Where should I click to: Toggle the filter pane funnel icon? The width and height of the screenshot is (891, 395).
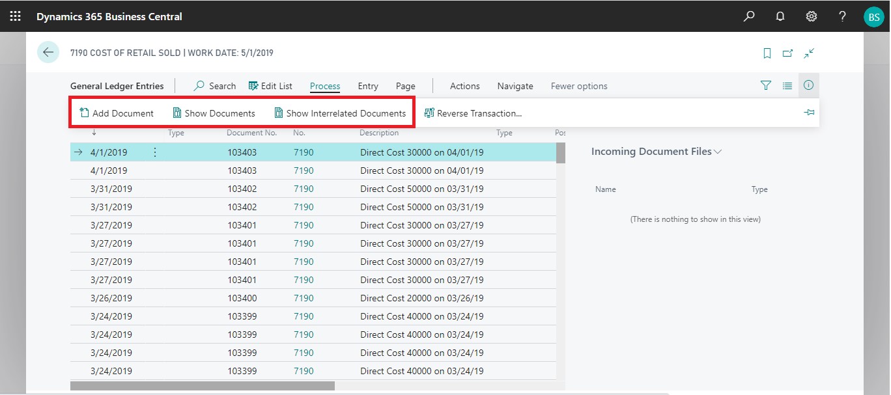pyautogui.click(x=766, y=85)
